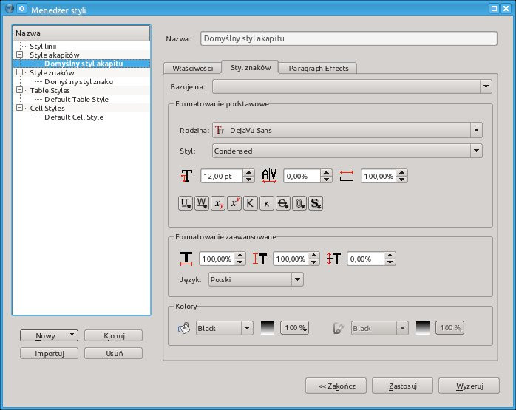
Task: Toggle the Underline text effect button
Action: pyautogui.click(x=186, y=203)
